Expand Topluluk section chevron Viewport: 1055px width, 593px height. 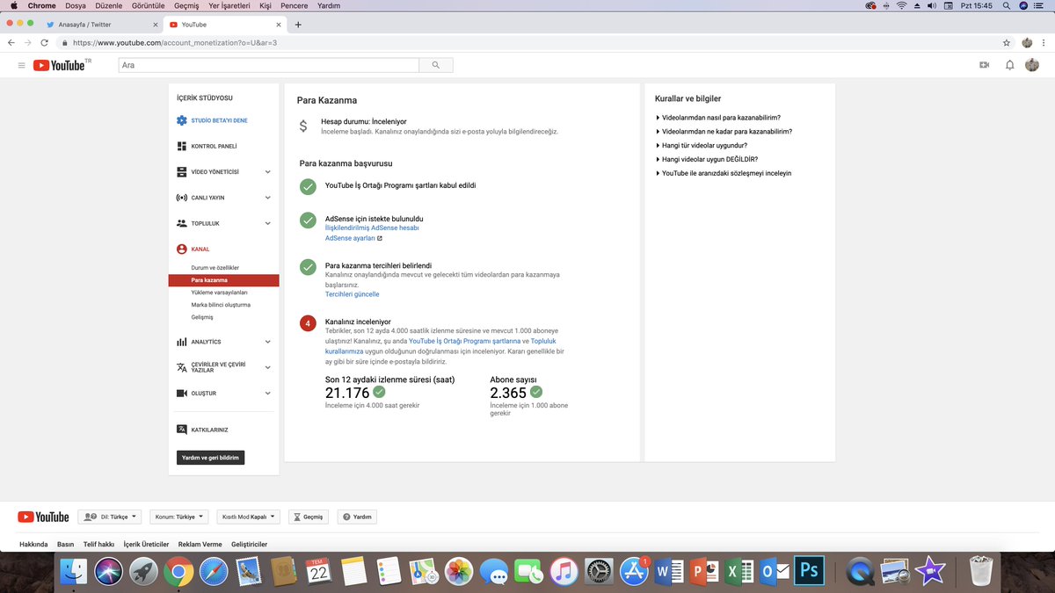pos(267,223)
